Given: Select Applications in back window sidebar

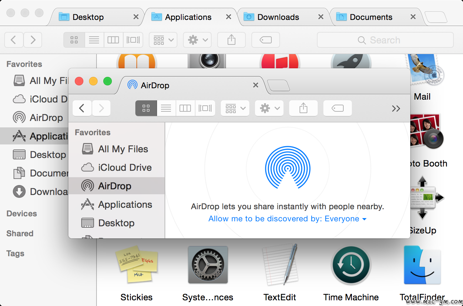Looking at the screenshot, I should pyautogui.click(x=34, y=136).
